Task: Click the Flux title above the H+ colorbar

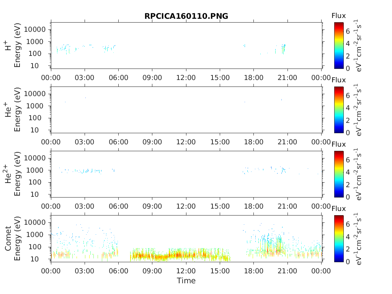Action: (338, 16)
